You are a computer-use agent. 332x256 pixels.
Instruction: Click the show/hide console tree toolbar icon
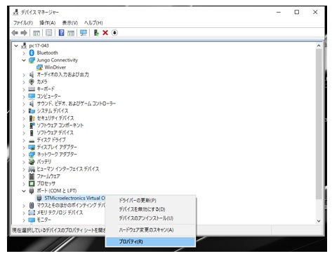tap(36, 33)
